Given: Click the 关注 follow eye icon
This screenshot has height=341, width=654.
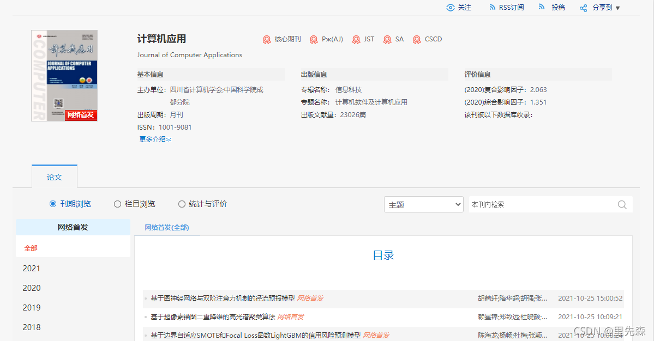Looking at the screenshot, I should (449, 7).
